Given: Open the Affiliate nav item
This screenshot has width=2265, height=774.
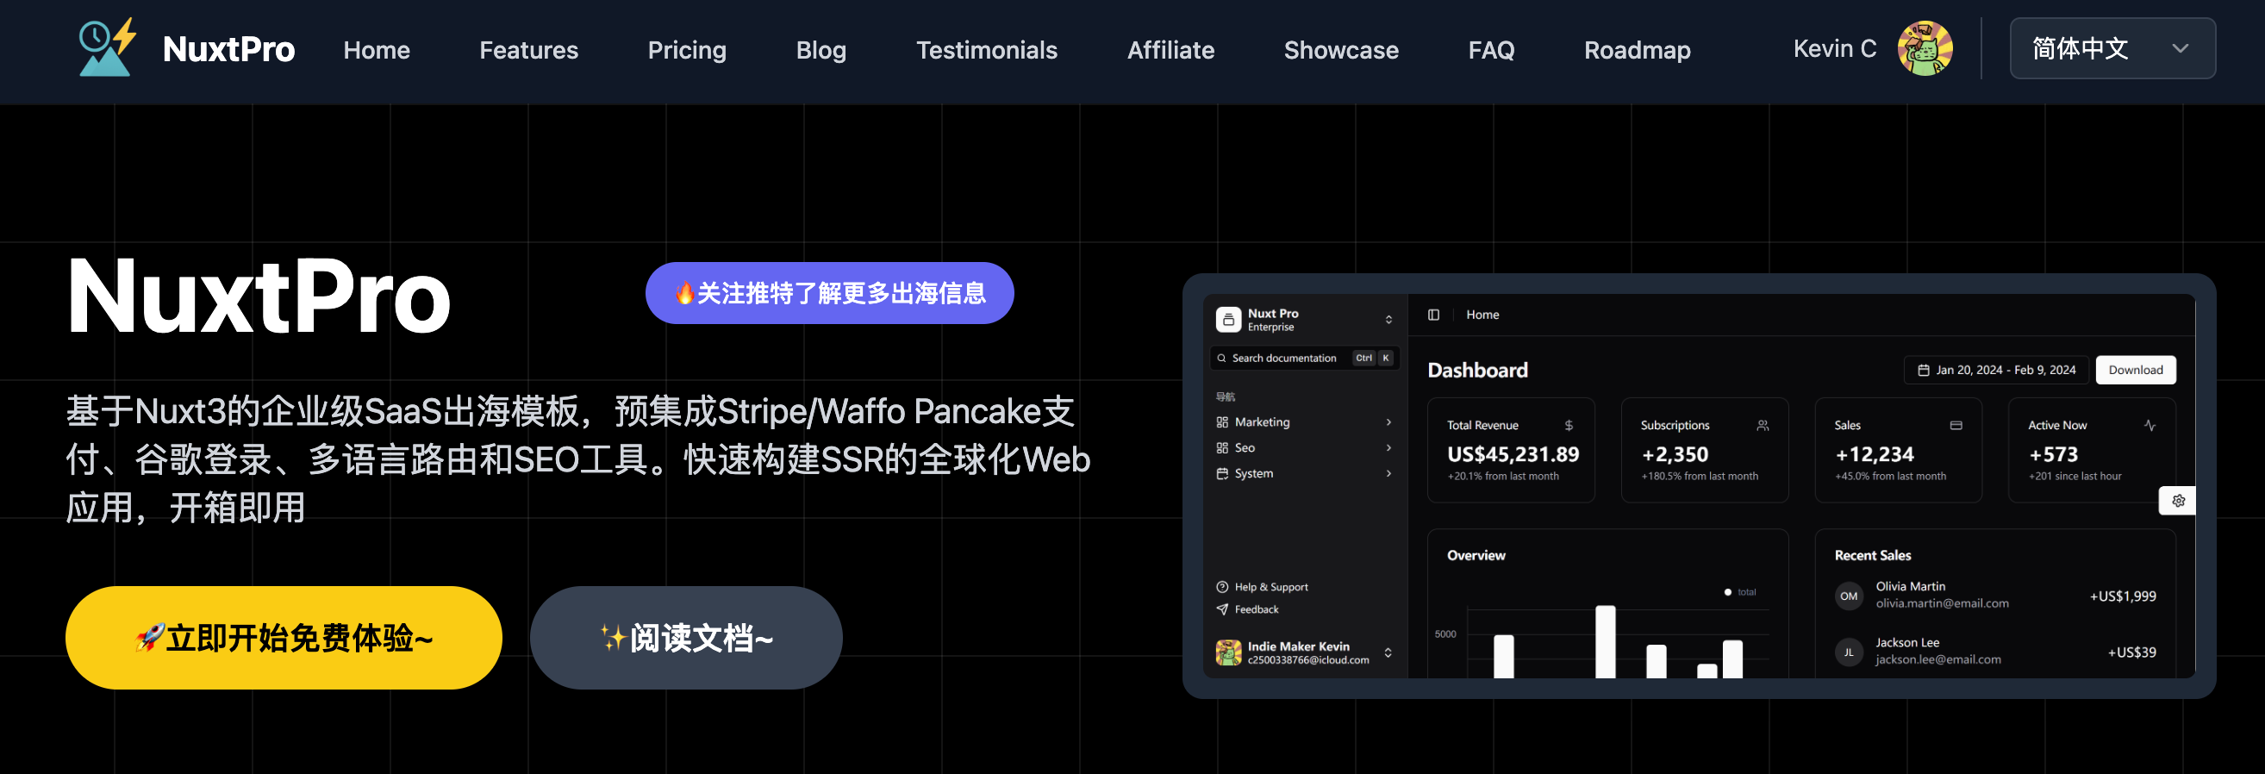Looking at the screenshot, I should point(1170,50).
